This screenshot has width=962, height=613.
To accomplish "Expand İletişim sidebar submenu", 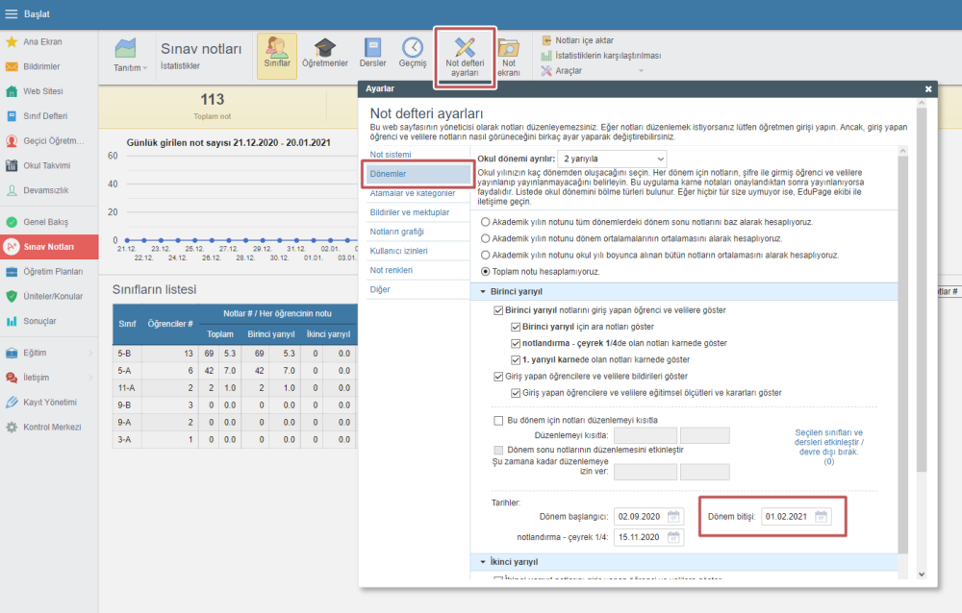I will [x=90, y=378].
